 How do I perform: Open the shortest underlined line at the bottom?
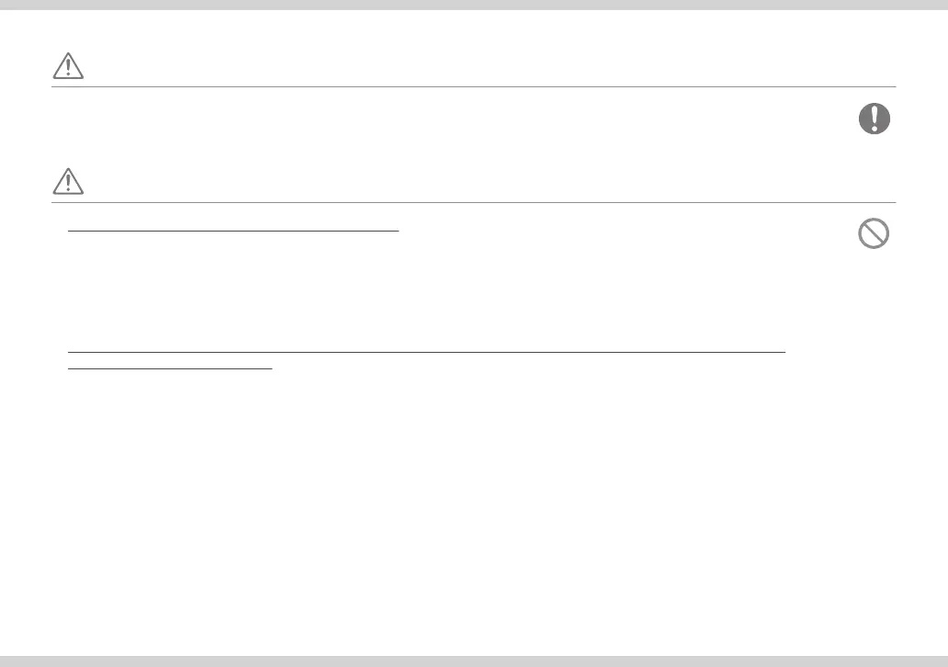tap(171, 367)
